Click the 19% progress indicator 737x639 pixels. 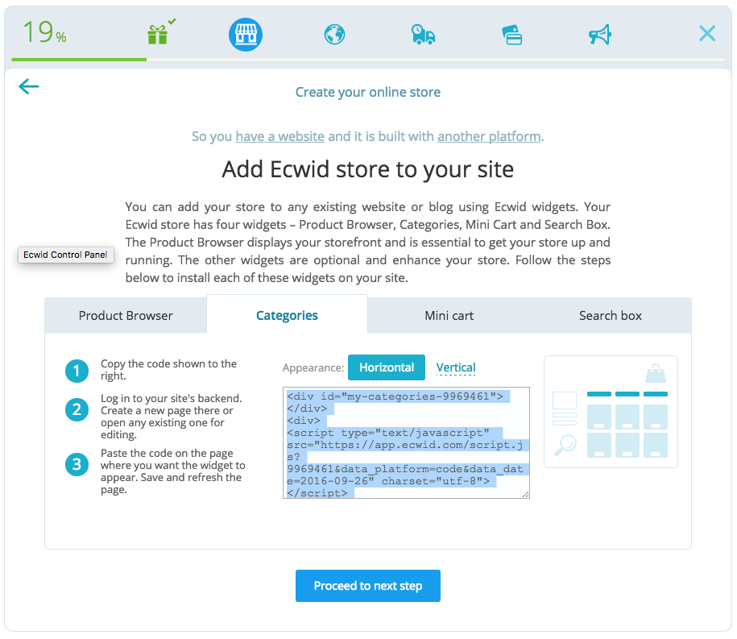[x=44, y=32]
